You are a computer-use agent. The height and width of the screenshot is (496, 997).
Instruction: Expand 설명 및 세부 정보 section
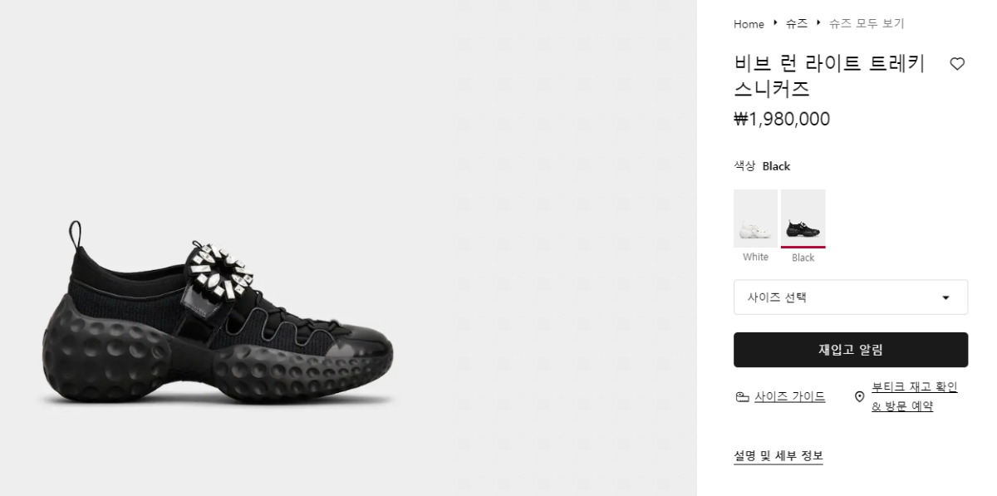[x=778, y=456]
